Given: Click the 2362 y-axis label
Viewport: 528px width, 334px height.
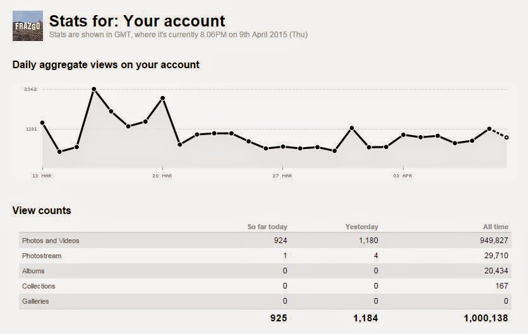Looking at the screenshot, I should point(30,90).
